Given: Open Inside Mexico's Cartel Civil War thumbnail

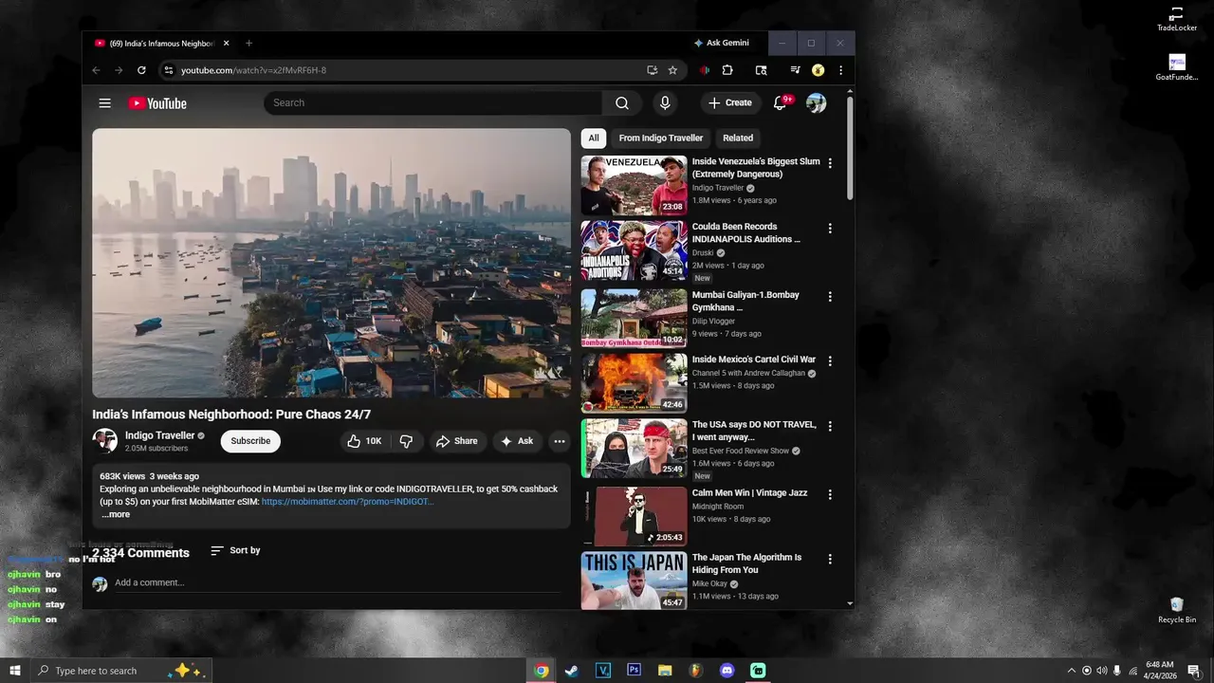Looking at the screenshot, I should pyautogui.click(x=634, y=383).
